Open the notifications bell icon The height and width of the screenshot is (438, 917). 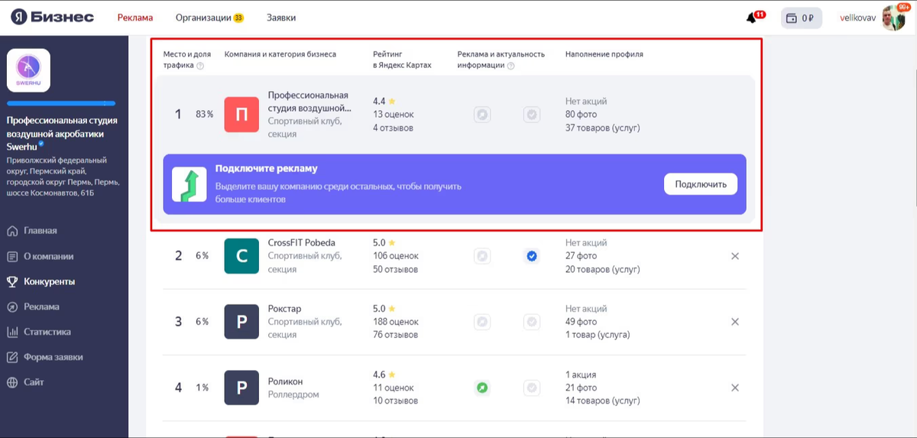(x=752, y=18)
